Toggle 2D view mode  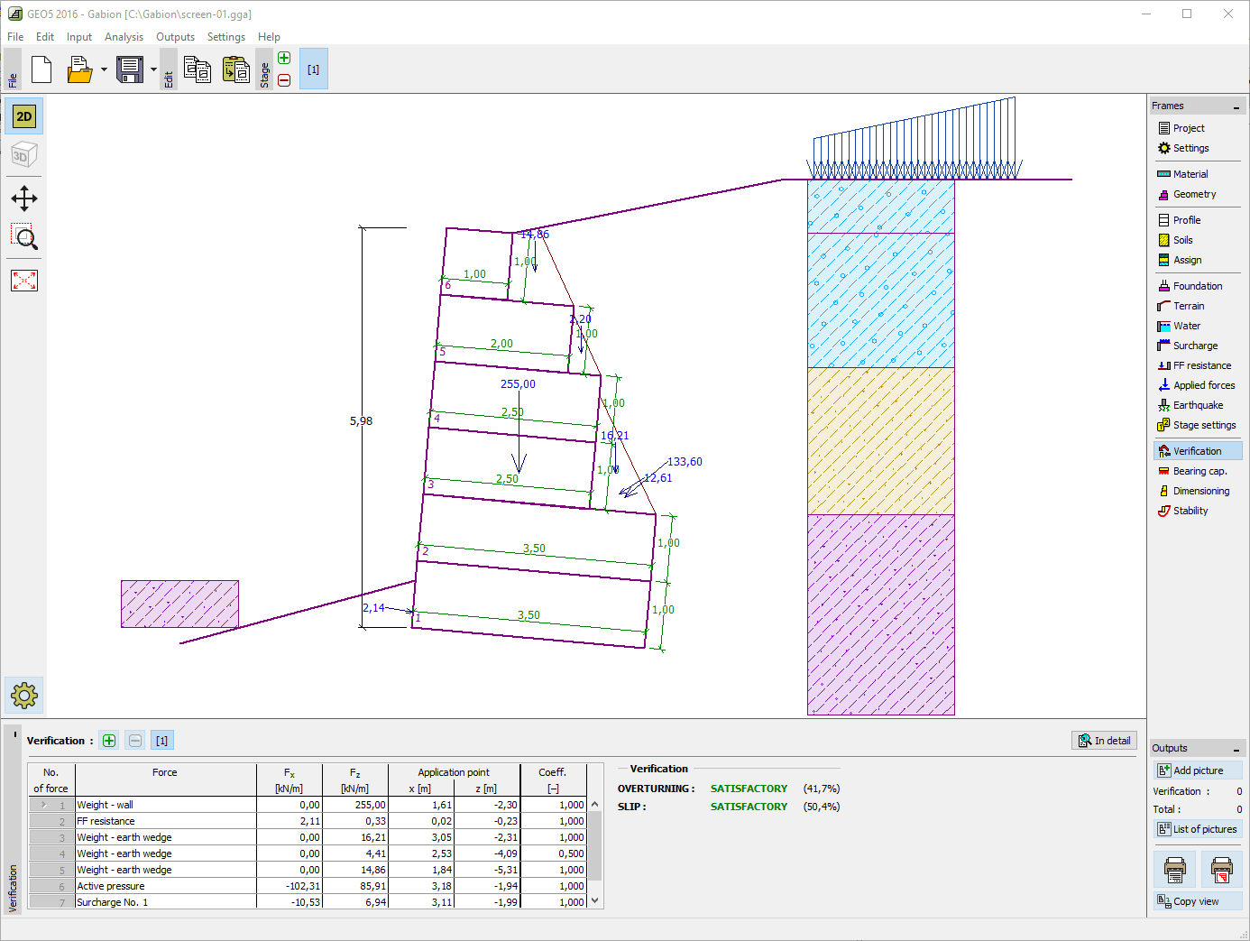[23, 115]
